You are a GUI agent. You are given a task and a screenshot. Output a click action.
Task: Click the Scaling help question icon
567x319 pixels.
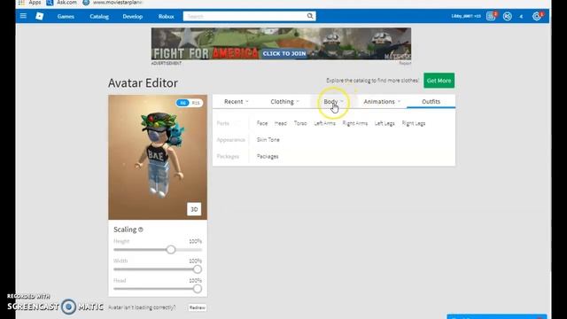pyautogui.click(x=141, y=230)
